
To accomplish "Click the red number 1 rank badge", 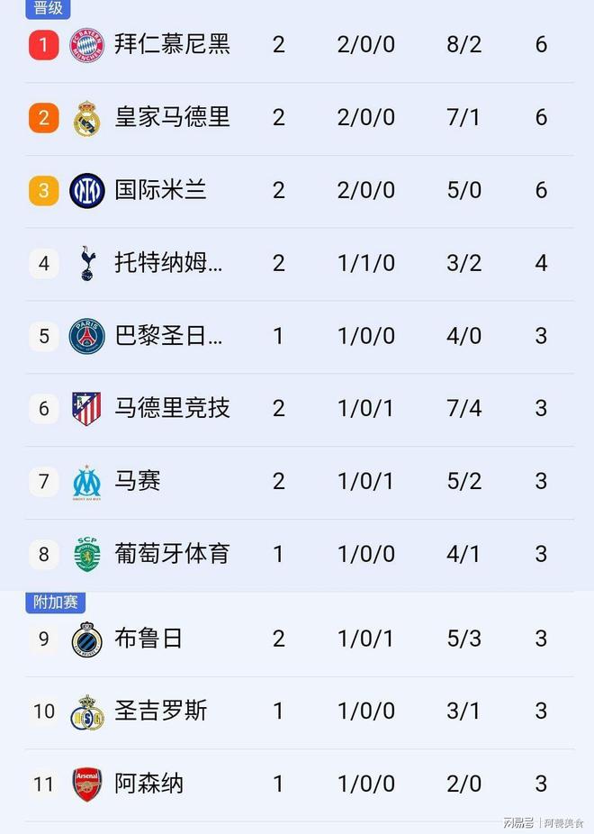I will [x=43, y=43].
